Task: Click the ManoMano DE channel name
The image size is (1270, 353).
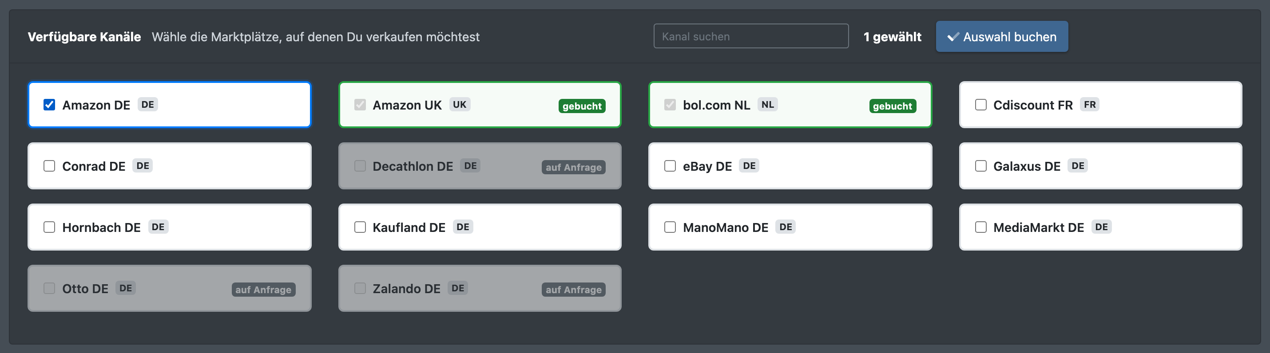Action: [x=725, y=227]
